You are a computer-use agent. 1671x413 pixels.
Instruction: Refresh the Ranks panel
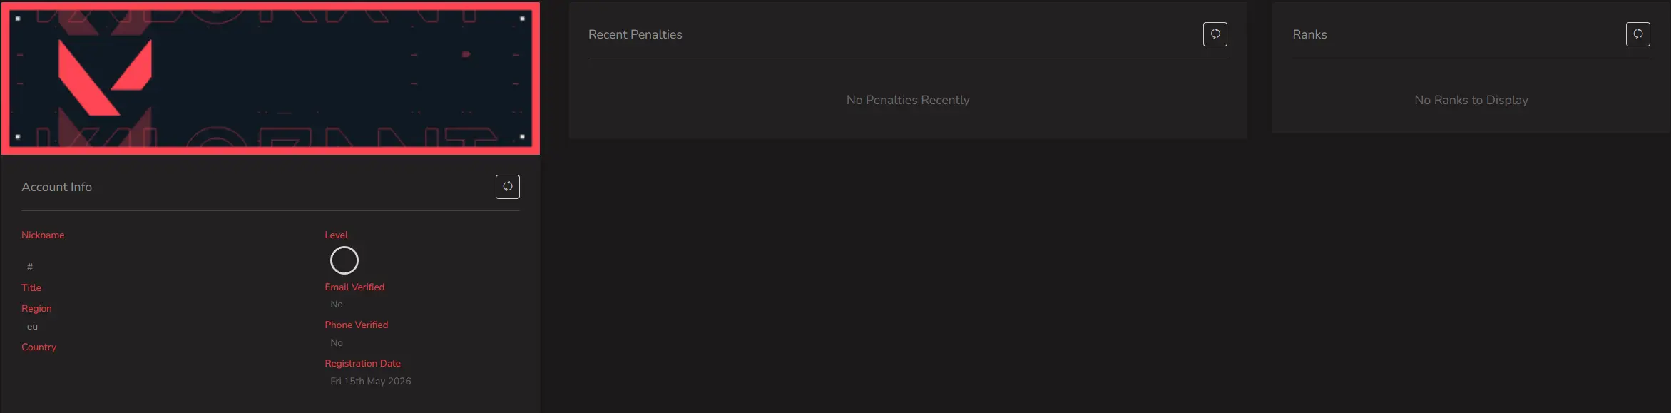coord(1637,34)
